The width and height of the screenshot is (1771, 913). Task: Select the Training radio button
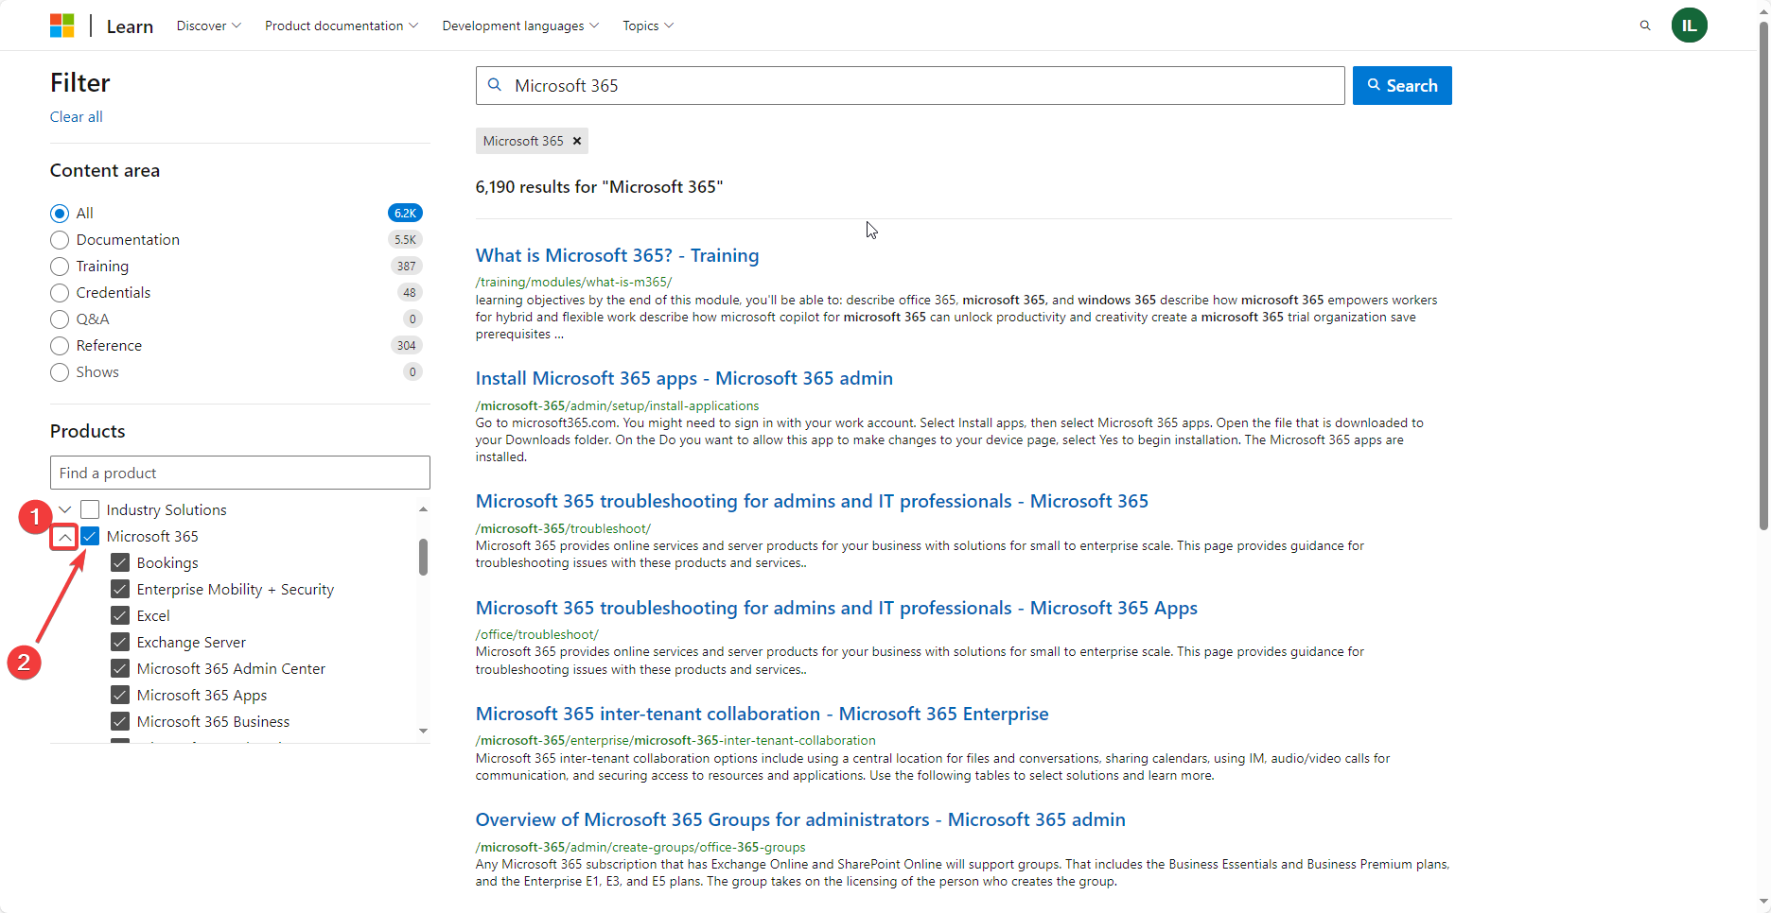point(60,267)
